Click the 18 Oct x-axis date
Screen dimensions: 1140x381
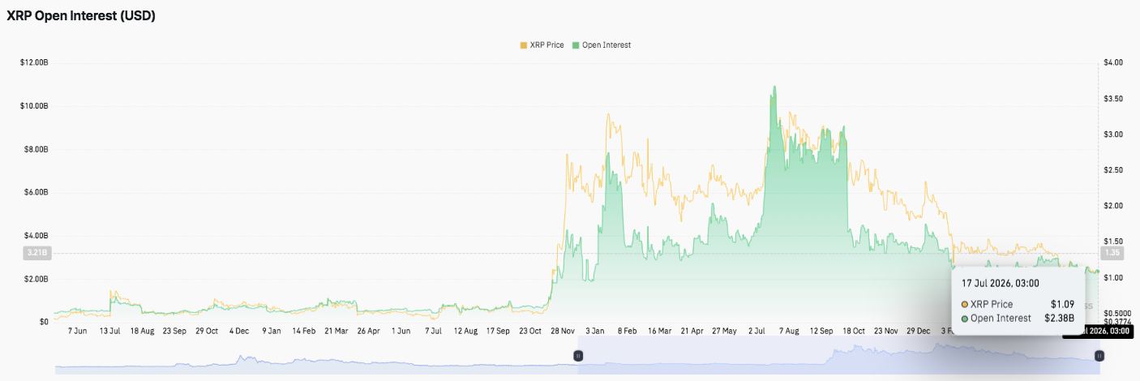tap(853, 331)
